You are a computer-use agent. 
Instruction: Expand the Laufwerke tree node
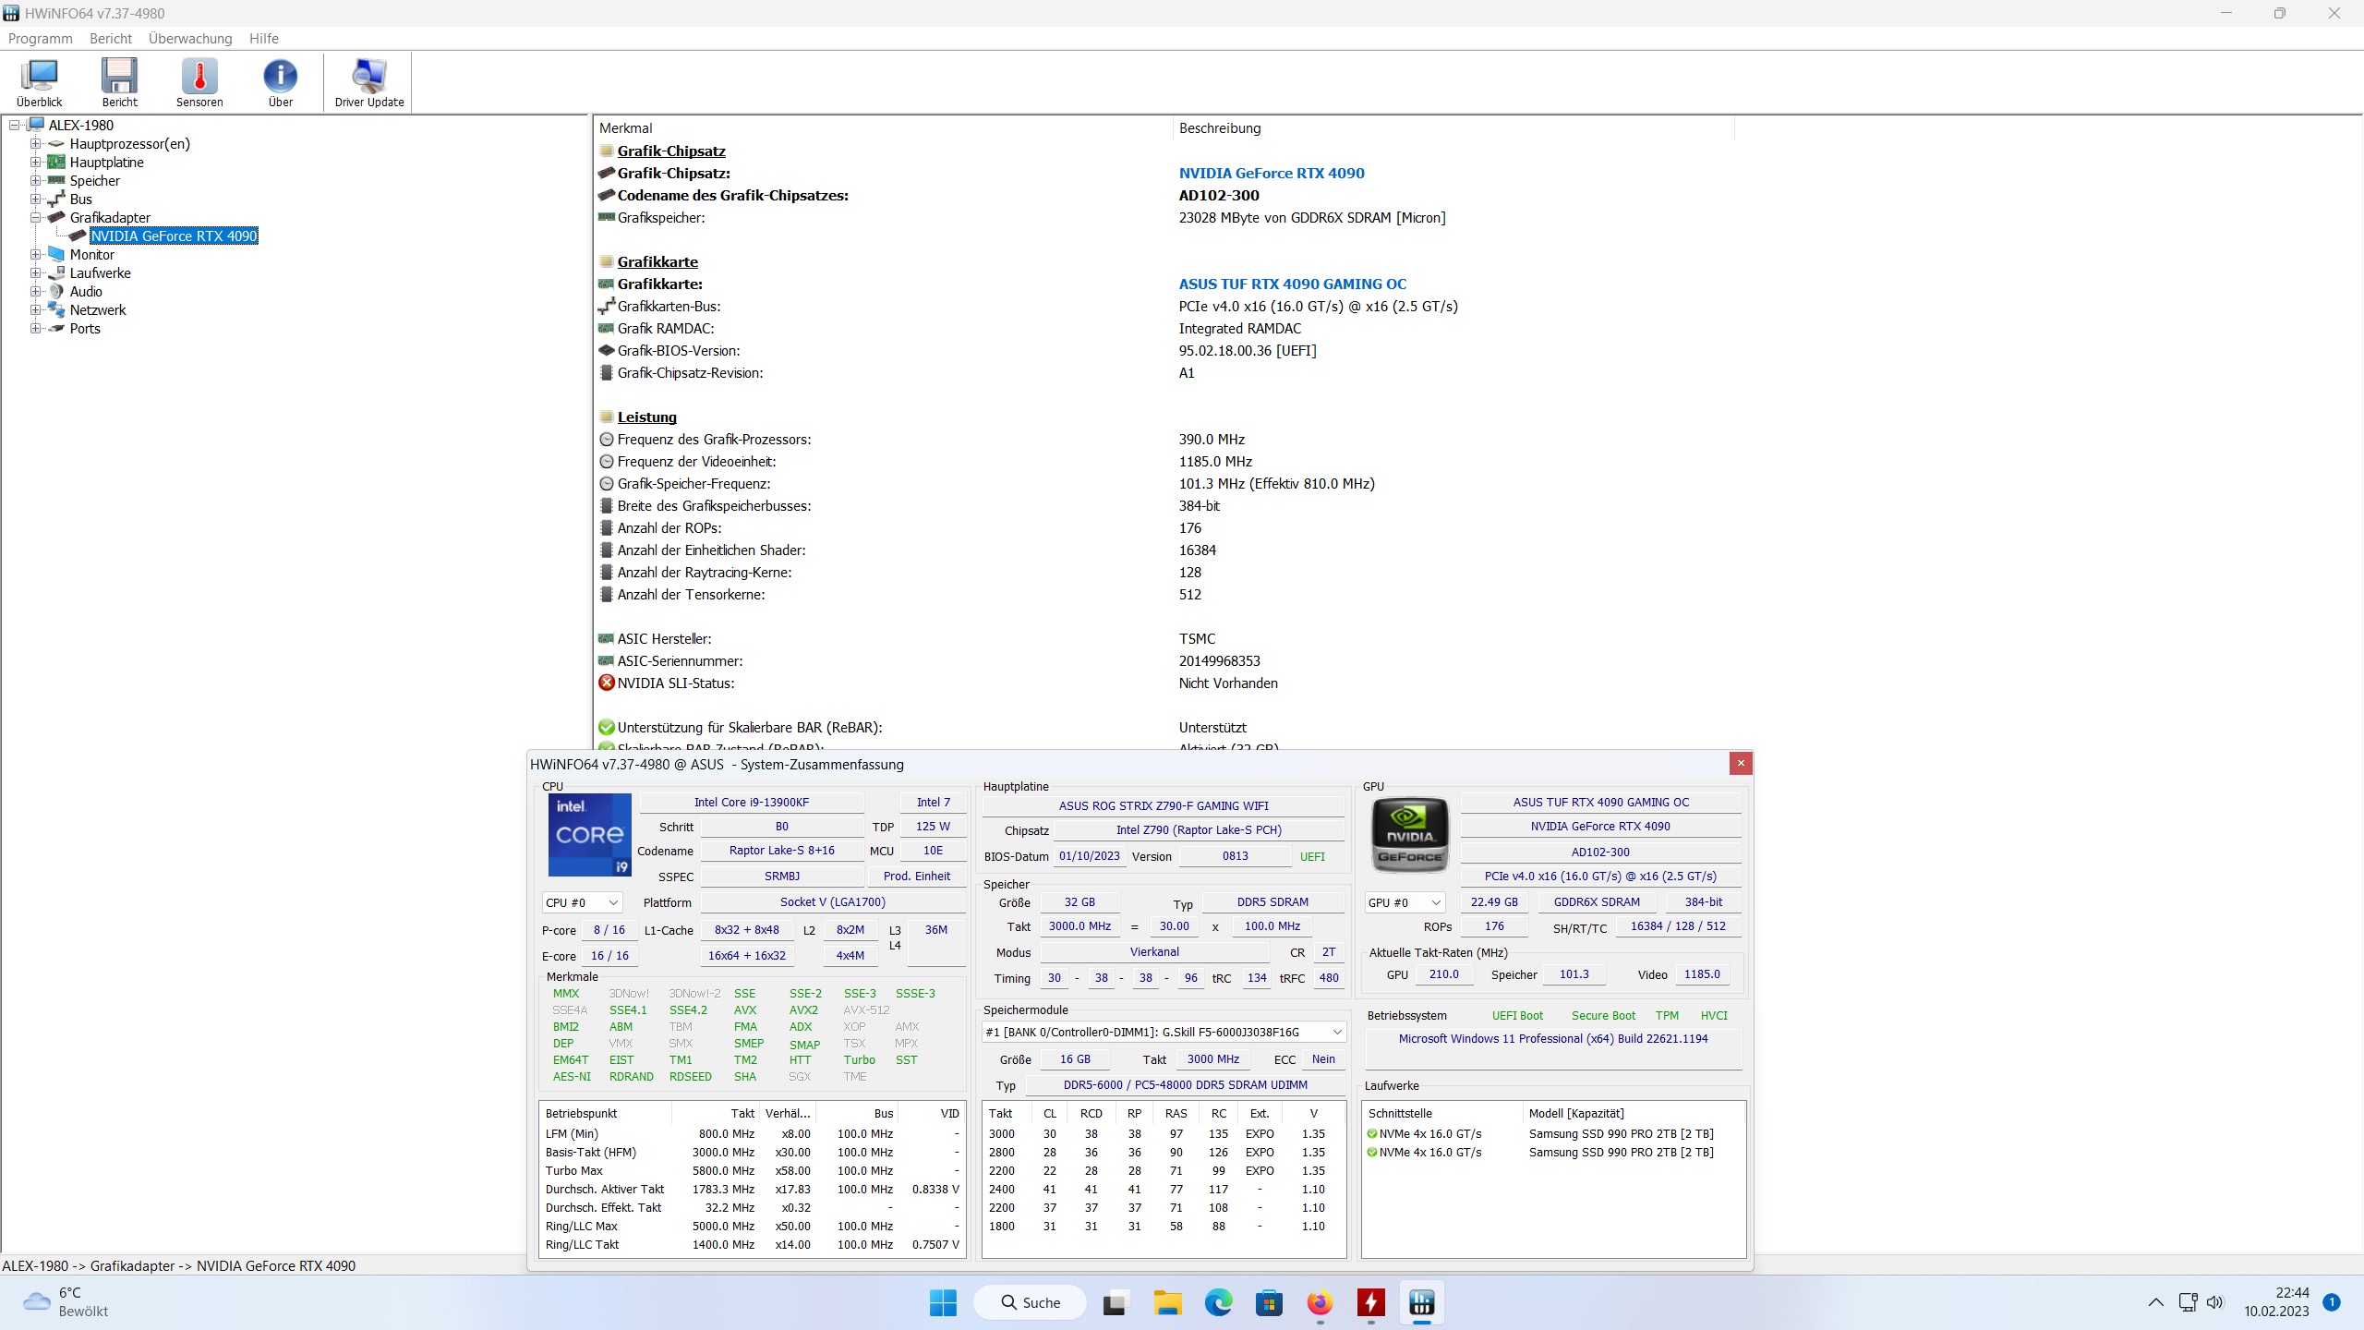point(35,273)
